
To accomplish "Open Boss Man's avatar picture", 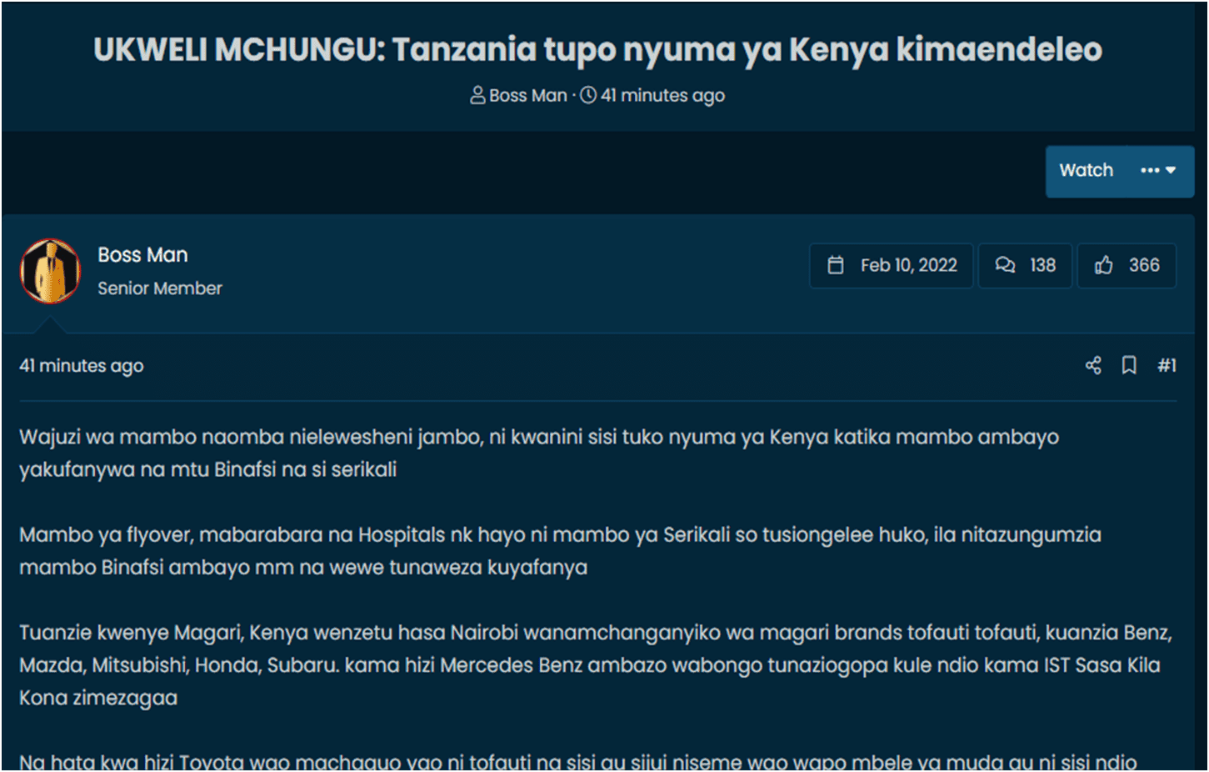I will click(50, 271).
